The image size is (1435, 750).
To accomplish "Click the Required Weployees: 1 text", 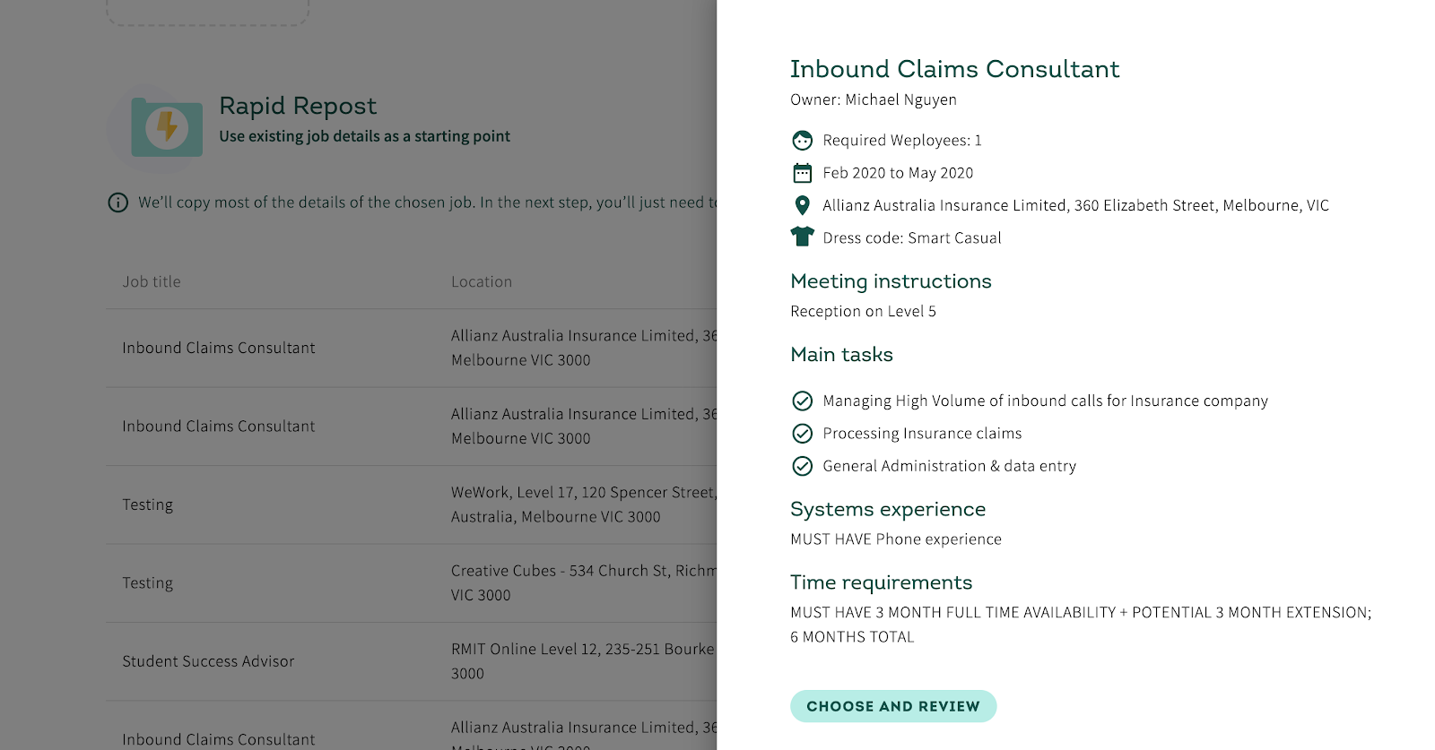I will coord(902,141).
